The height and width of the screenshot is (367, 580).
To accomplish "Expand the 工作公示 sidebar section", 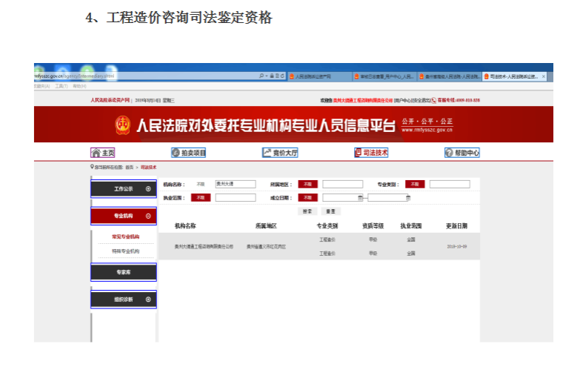I will pyautogui.click(x=124, y=189).
